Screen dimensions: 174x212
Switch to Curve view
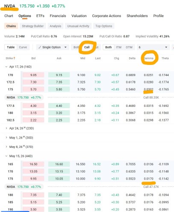pyautogui.click(x=23, y=47)
